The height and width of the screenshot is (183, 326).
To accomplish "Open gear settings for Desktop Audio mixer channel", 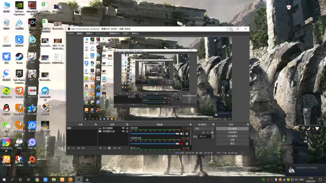I will (x=187, y=134).
